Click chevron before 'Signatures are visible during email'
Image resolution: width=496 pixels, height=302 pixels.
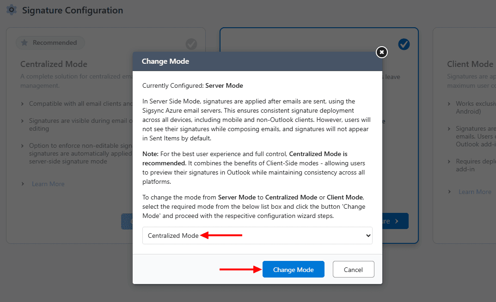(x=23, y=121)
